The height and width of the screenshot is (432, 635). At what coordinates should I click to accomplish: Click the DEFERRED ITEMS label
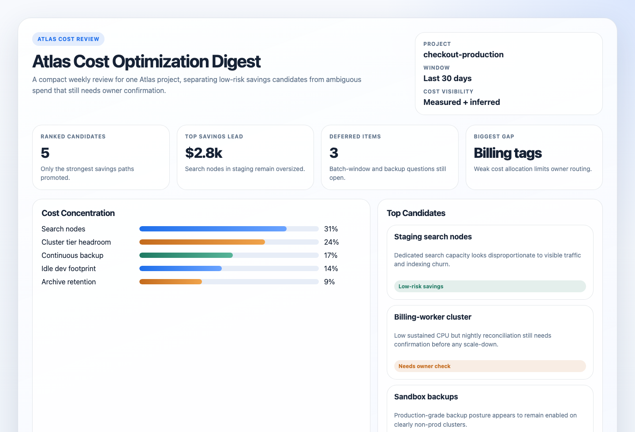pyautogui.click(x=355, y=137)
